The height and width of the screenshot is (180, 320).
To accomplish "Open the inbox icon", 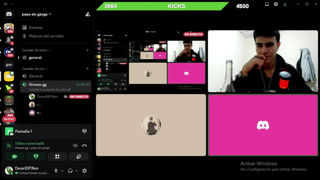I will [x=267, y=4].
